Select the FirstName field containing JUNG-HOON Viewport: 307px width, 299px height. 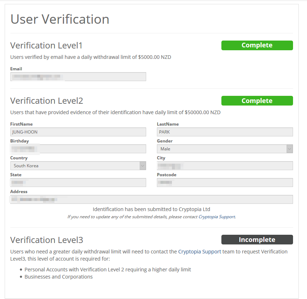78,132
